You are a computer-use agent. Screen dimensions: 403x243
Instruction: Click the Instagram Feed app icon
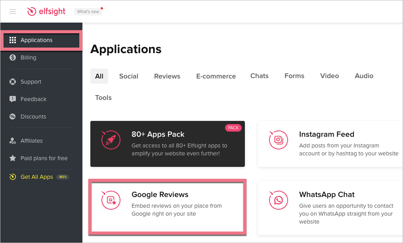point(278,140)
